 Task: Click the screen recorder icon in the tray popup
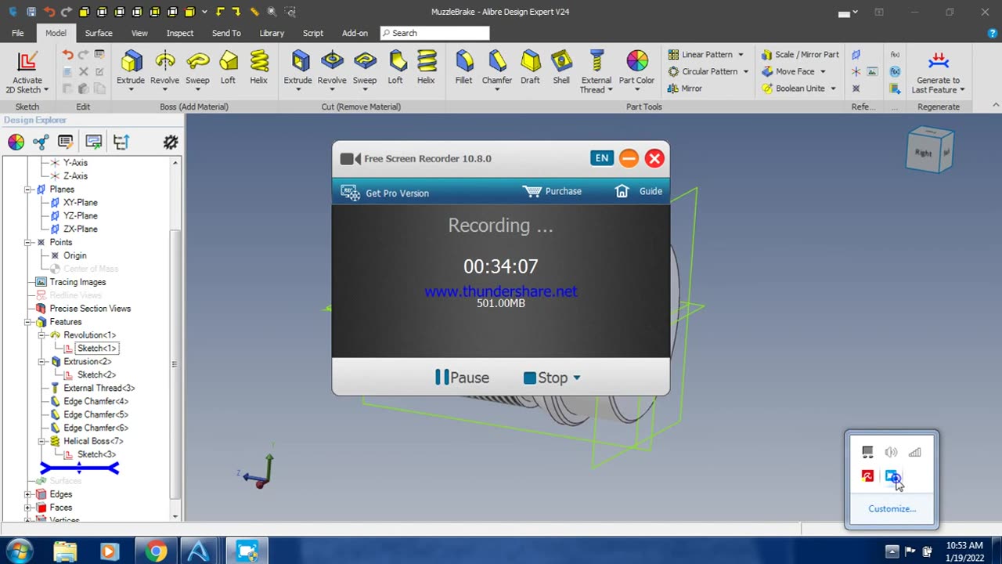click(892, 476)
